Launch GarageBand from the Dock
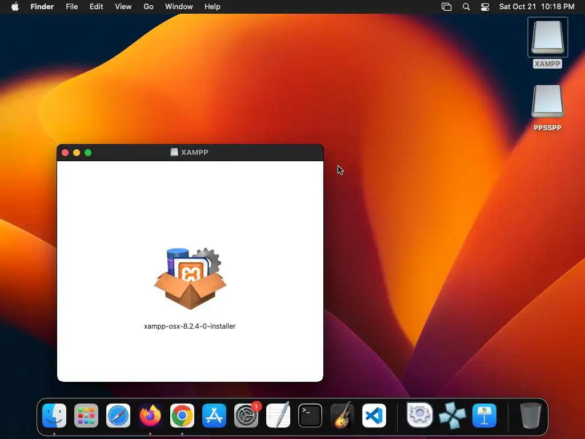This screenshot has width=585, height=439. coord(342,415)
